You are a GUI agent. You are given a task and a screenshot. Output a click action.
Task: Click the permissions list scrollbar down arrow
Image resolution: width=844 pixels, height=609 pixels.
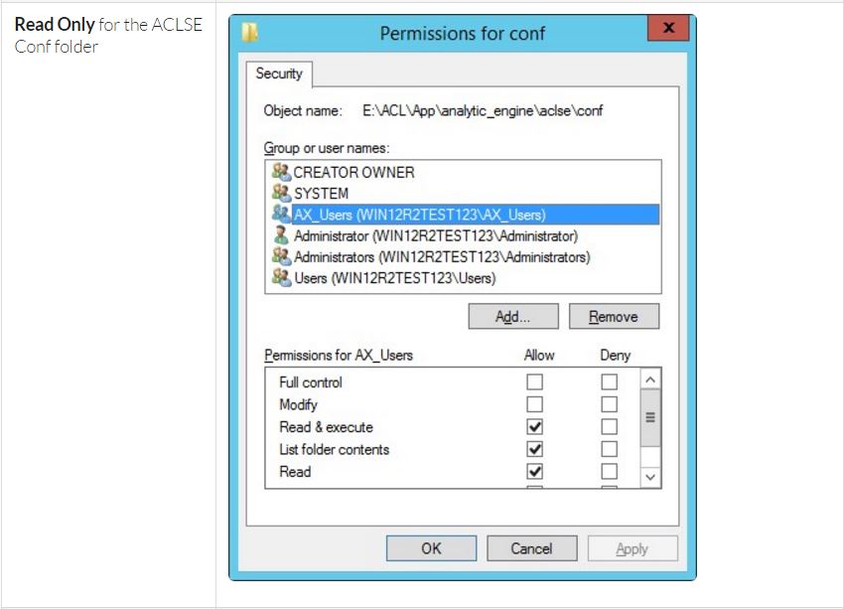click(650, 478)
